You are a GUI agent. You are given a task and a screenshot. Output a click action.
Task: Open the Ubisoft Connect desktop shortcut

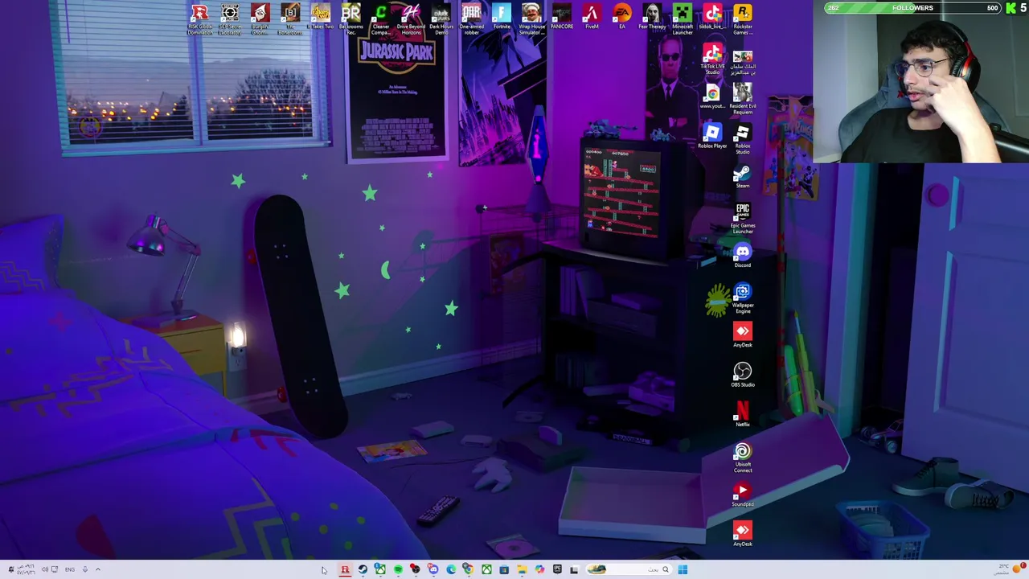tap(742, 457)
